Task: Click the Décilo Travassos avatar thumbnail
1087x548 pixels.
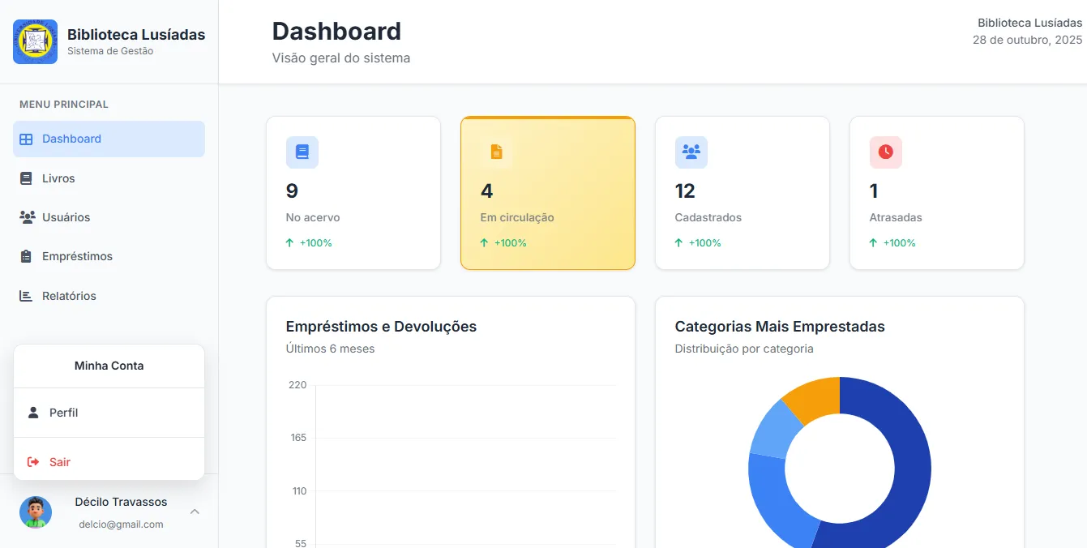Action: (35, 512)
